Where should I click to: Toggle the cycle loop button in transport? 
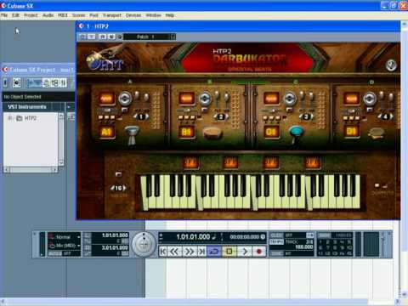(214, 252)
